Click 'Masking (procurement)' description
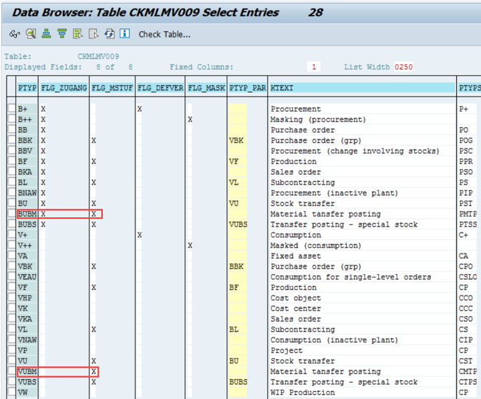This screenshot has height=399, width=481. coord(318,120)
